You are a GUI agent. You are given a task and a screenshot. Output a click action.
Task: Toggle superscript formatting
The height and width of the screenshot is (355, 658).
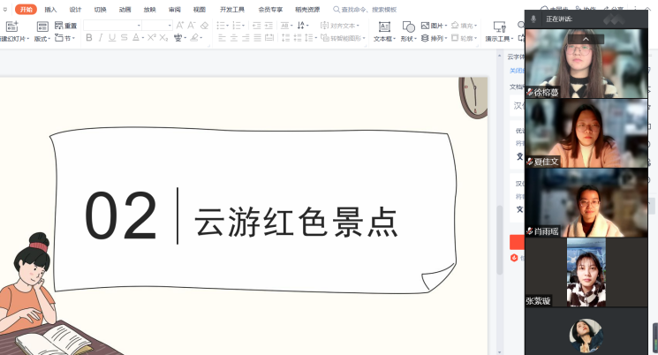(x=152, y=39)
